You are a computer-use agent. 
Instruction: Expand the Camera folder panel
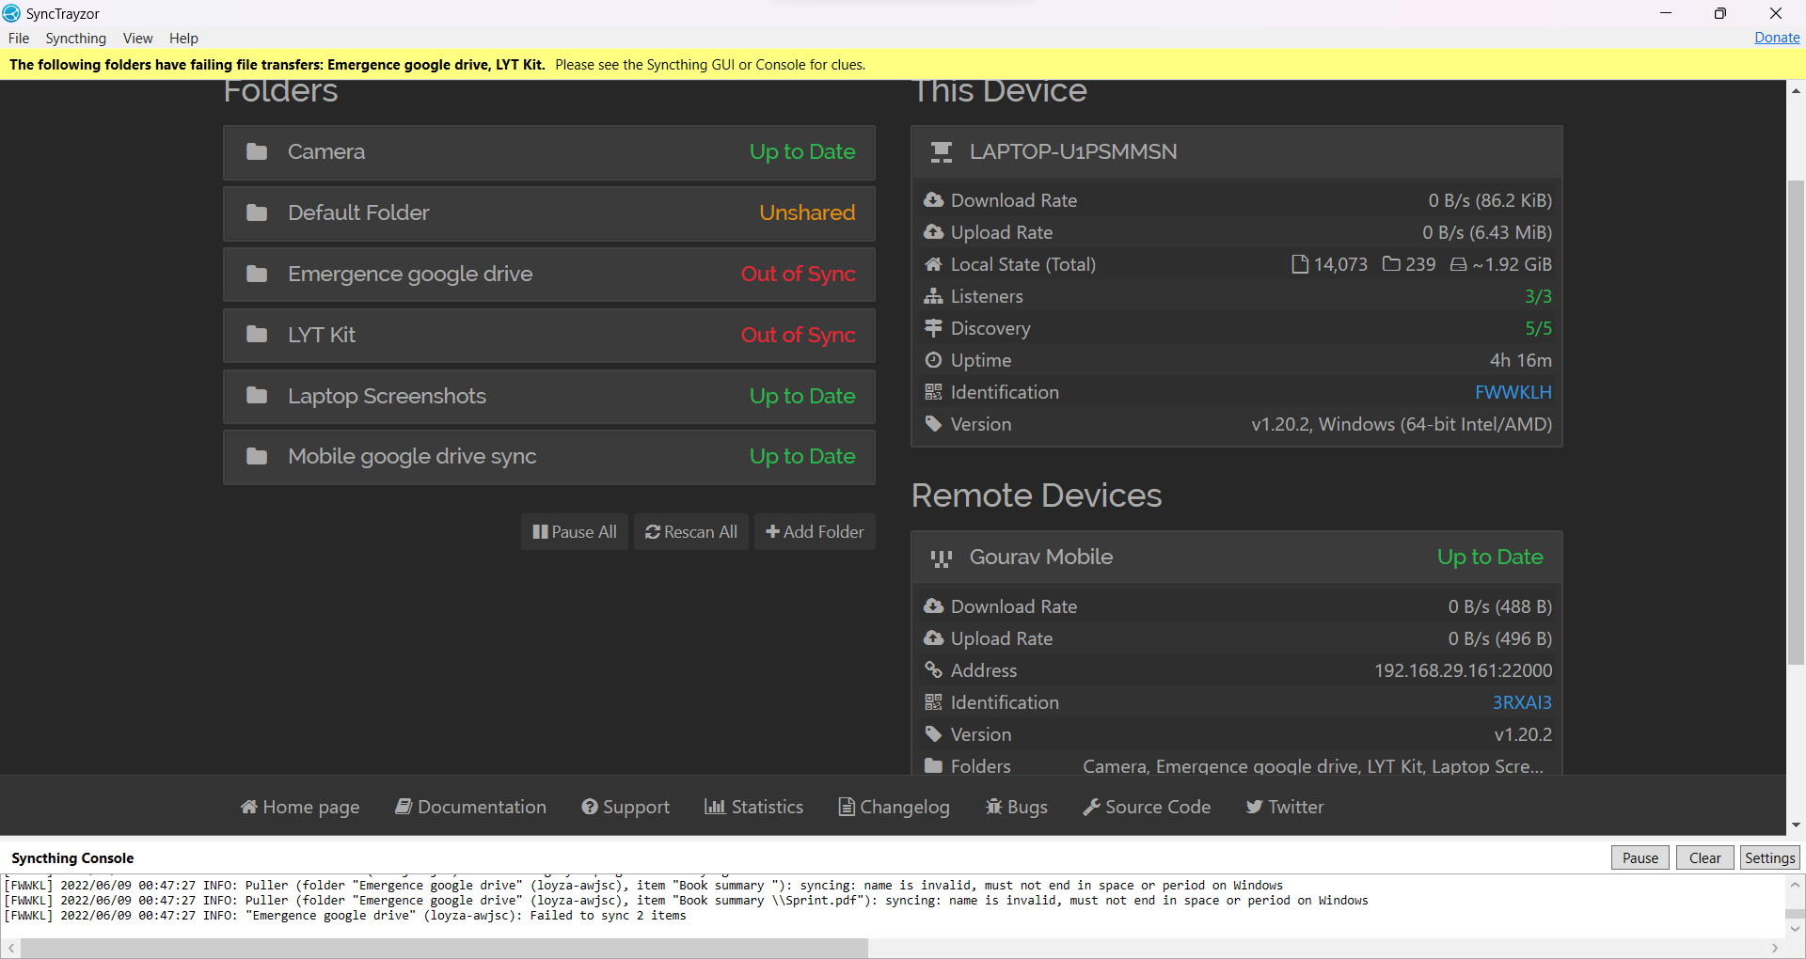tap(549, 152)
